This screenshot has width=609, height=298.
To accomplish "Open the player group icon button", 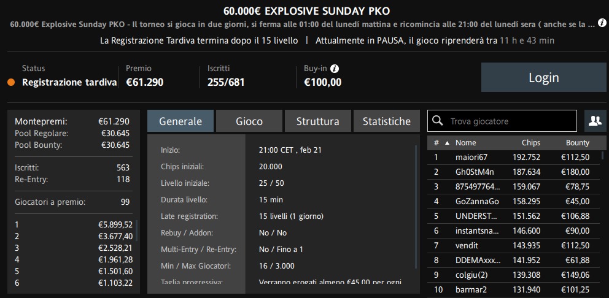I will (x=595, y=121).
